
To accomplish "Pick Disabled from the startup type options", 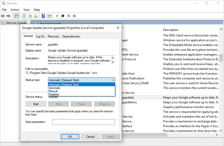I will coord(54,94).
